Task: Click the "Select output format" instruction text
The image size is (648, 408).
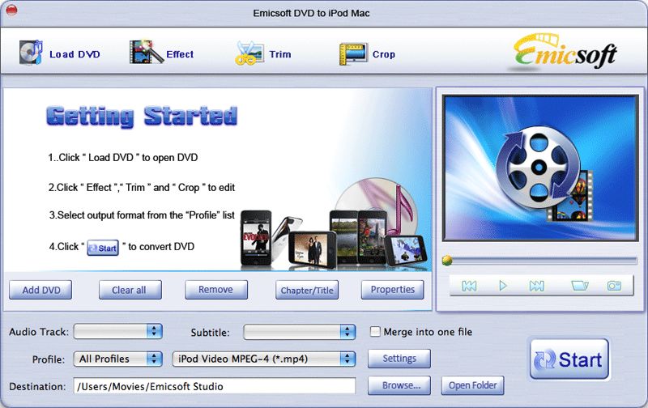Action: coord(142,215)
